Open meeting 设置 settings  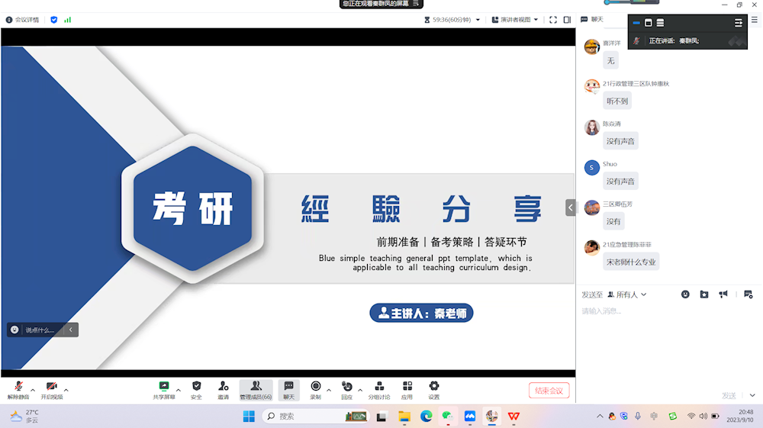pyautogui.click(x=434, y=390)
